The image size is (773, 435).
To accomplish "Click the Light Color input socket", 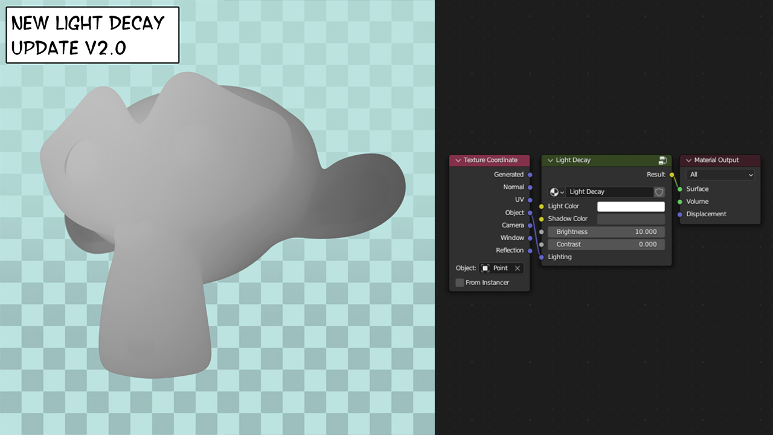I will click(541, 207).
